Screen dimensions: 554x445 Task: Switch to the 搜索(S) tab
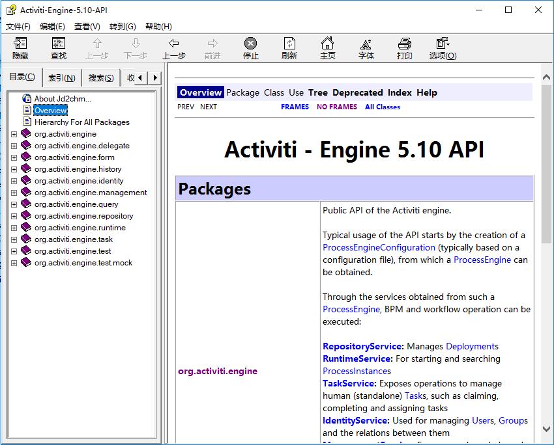(x=100, y=77)
